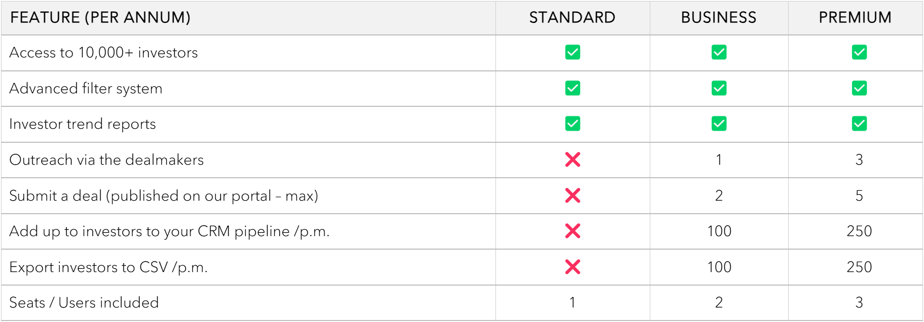924x322 pixels.
Task: Click red X for Submit a deal row
Action: coord(572,196)
